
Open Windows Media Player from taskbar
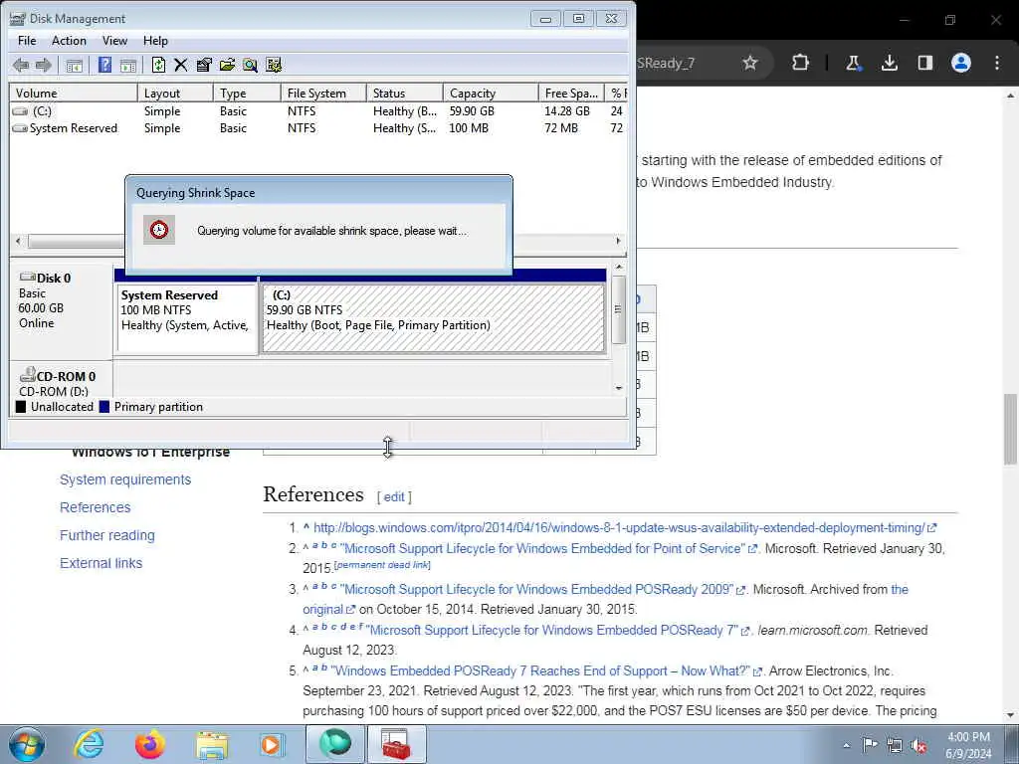point(271,744)
